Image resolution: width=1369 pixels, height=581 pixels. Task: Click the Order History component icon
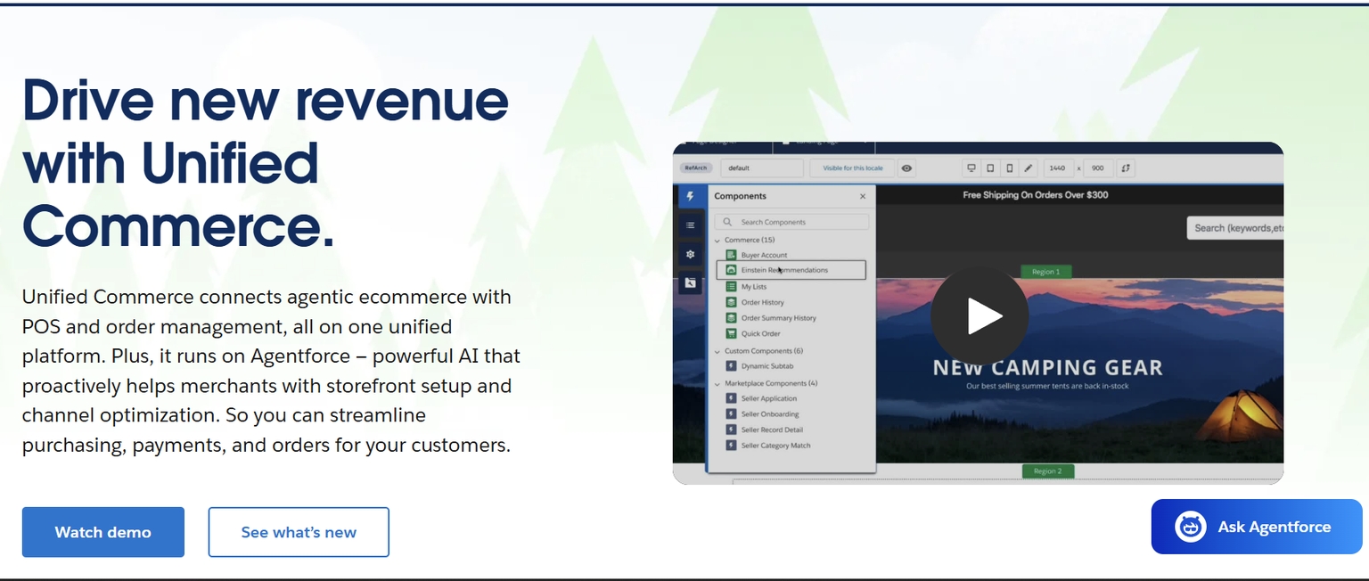click(x=731, y=302)
